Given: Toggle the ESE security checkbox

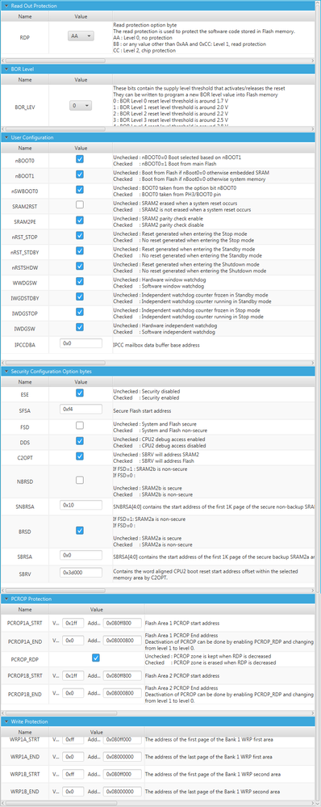Looking at the screenshot, I should click(80, 393).
